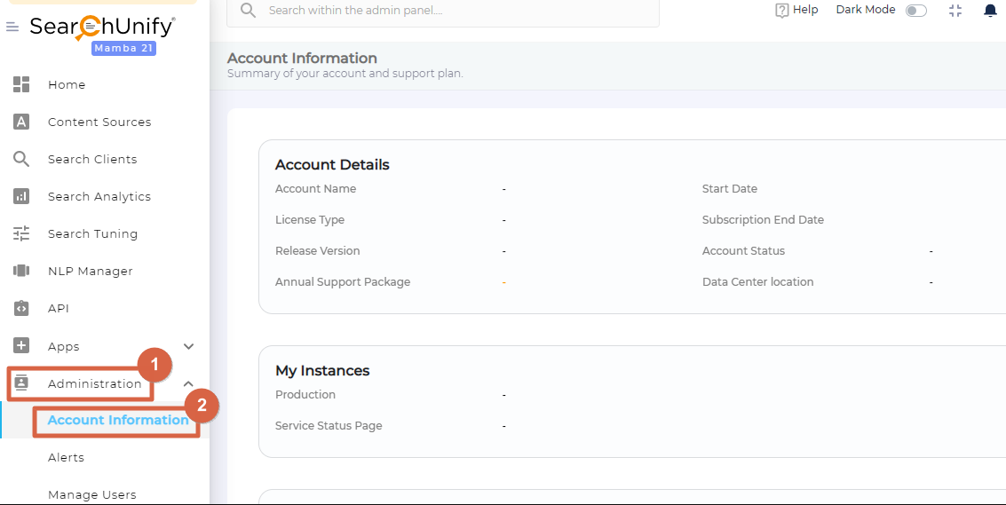Select Account Information in the sidebar

(x=117, y=420)
